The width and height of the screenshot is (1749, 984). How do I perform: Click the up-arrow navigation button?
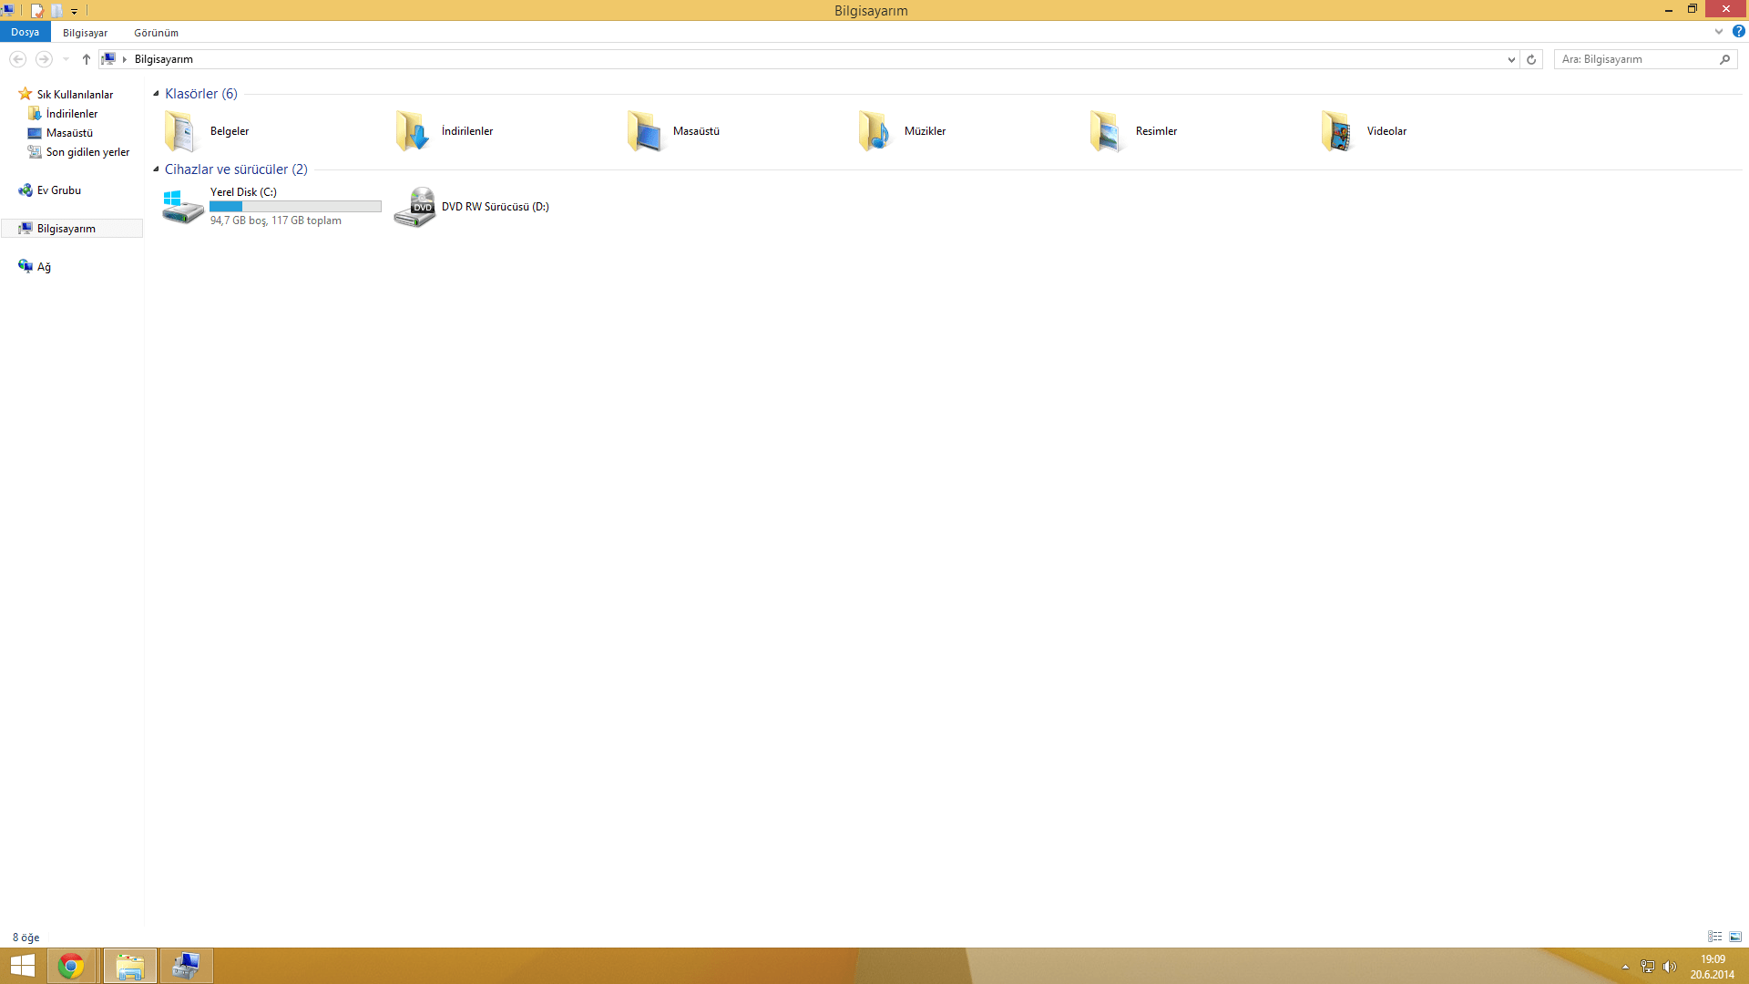pyautogui.click(x=87, y=59)
